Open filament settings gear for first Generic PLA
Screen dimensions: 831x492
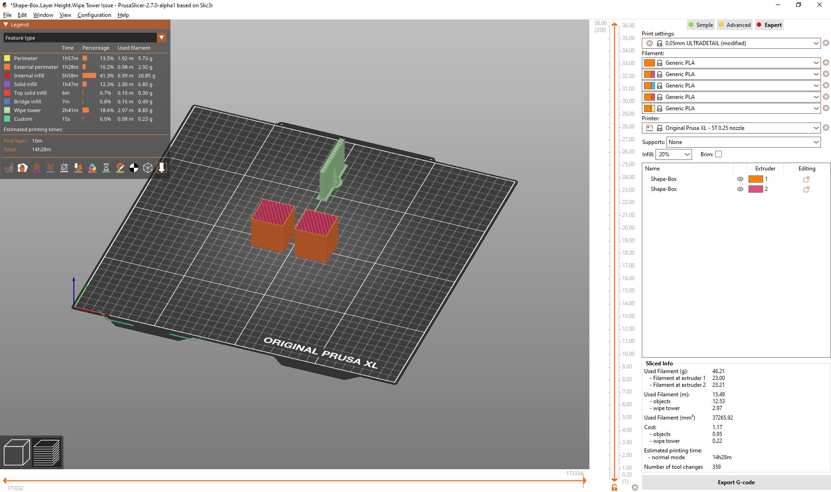[826, 62]
